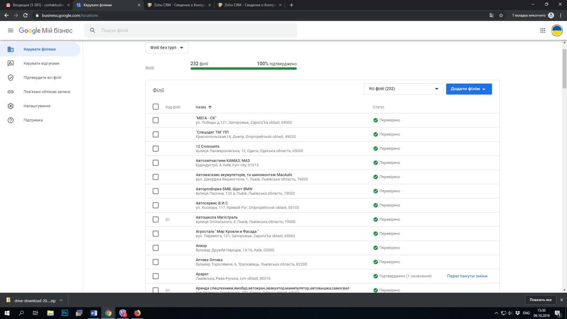The width and height of the screenshot is (567, 319).
Task: Click the green verification progress bar
Action: tap(243, 68)
